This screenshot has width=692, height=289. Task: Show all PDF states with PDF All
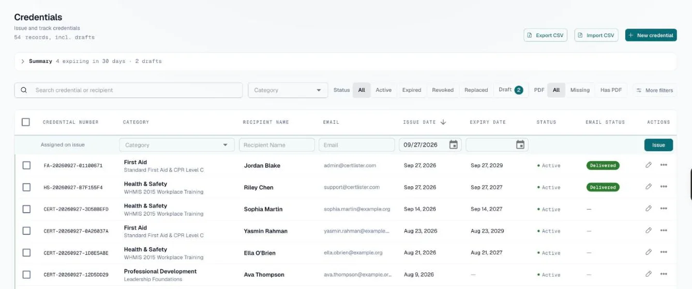point(556,90)
